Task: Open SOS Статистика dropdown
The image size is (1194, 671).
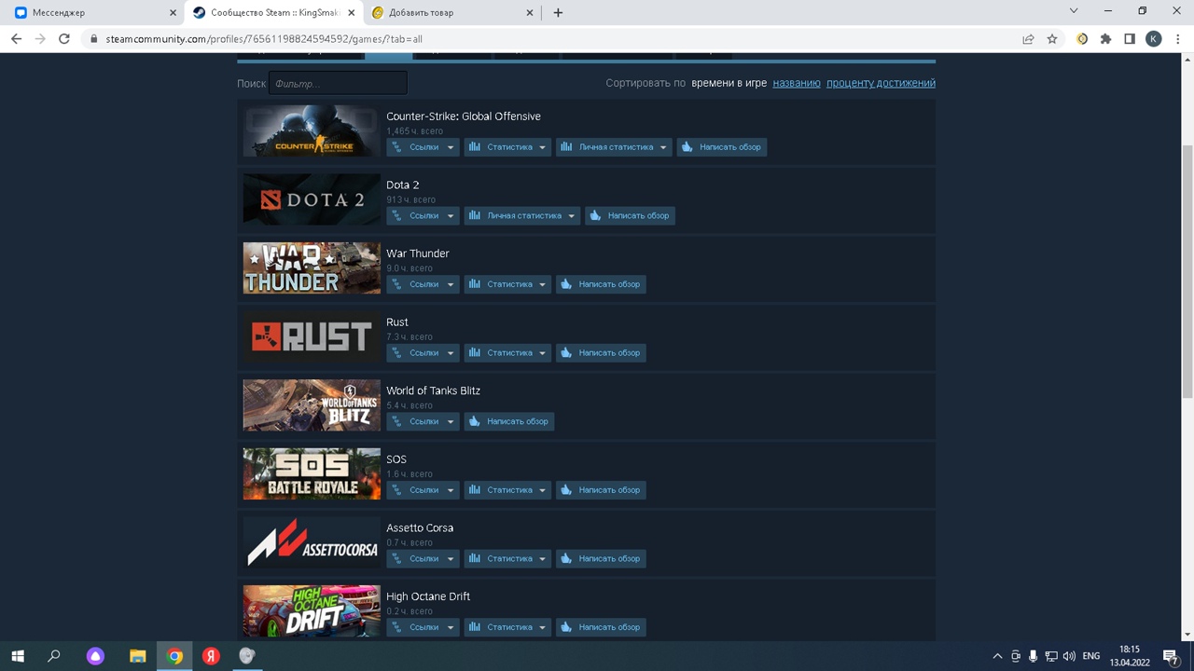Action: tap(507, 489)
